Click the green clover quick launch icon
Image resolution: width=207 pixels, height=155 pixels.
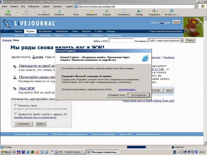[33, 152]
